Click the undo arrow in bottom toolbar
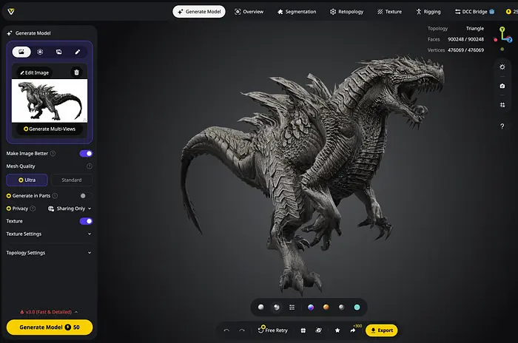This screenshot has width=518, height=343. point(226,330)
